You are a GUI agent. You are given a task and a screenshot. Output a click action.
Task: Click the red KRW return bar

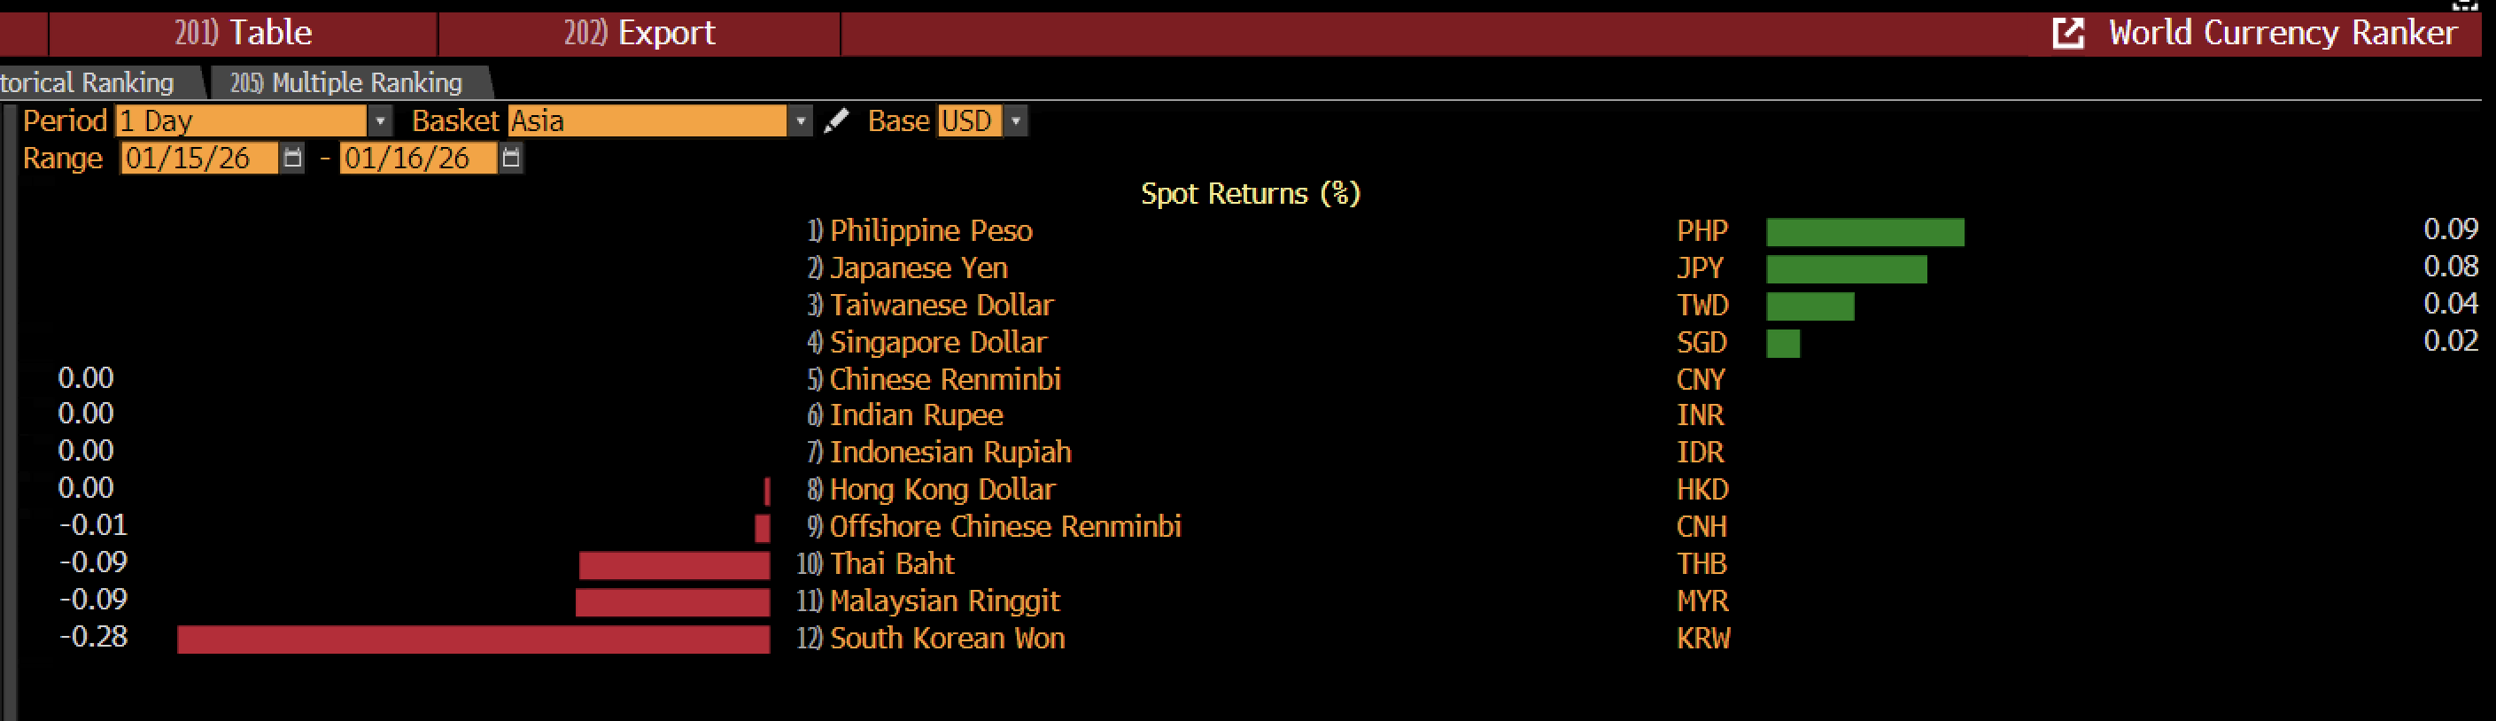pos(473,640)
